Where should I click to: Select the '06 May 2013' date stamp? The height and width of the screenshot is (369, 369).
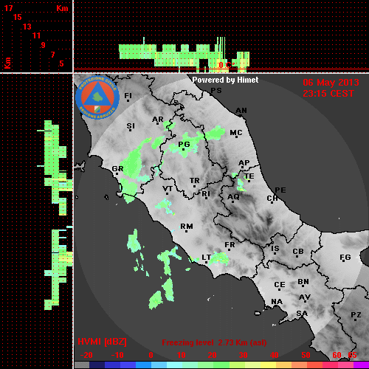(x=331, y=83)
